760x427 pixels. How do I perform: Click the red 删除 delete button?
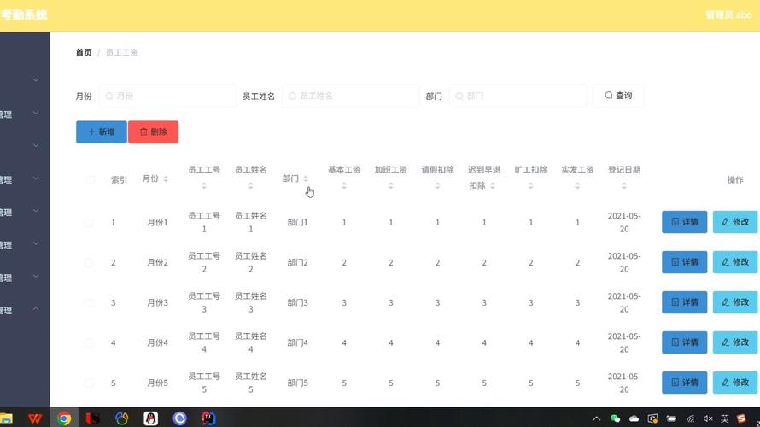[x=153, y=132]
